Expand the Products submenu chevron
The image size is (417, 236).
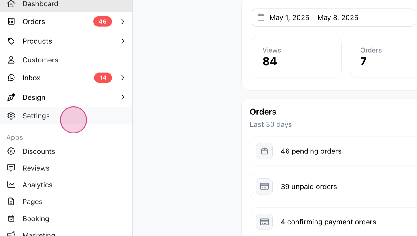123,41
